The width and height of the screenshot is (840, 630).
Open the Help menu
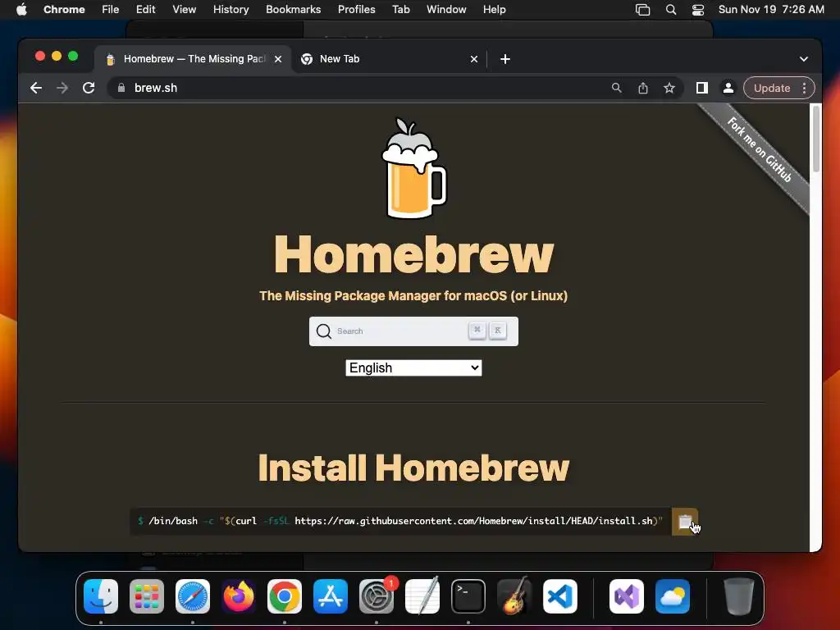coord(494,9)
